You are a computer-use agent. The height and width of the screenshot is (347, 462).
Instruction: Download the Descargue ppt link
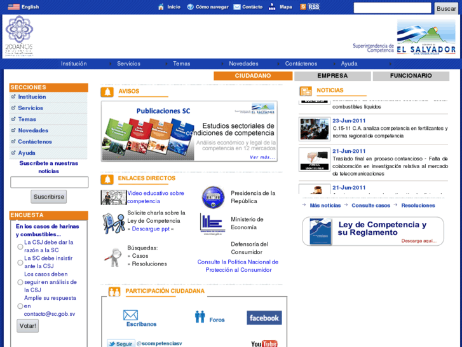pyautogui.click(x=151, y=229)
